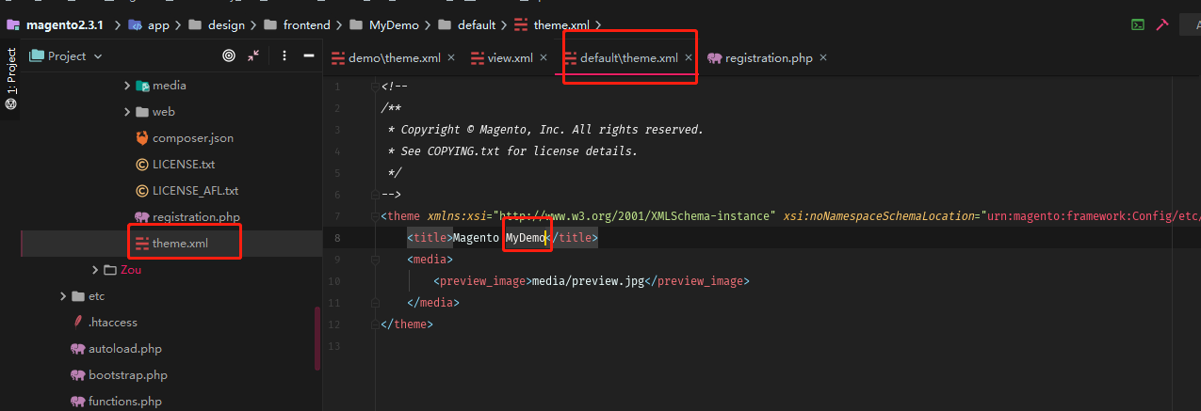Expand the etc folder in tree
Image resolution: width=1201 pixels, height=411 pixels.
point(63,296)
